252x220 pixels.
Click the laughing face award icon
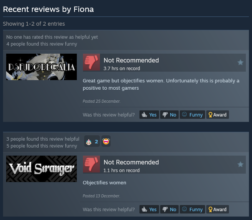(106, 141)
